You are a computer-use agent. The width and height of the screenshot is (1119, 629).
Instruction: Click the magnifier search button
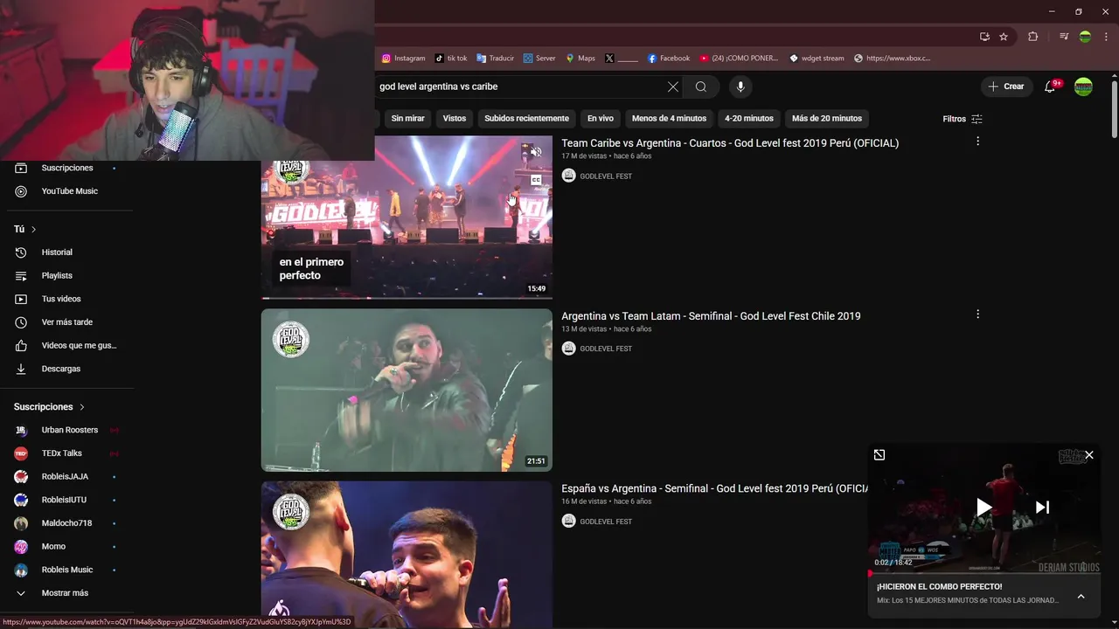700,86
